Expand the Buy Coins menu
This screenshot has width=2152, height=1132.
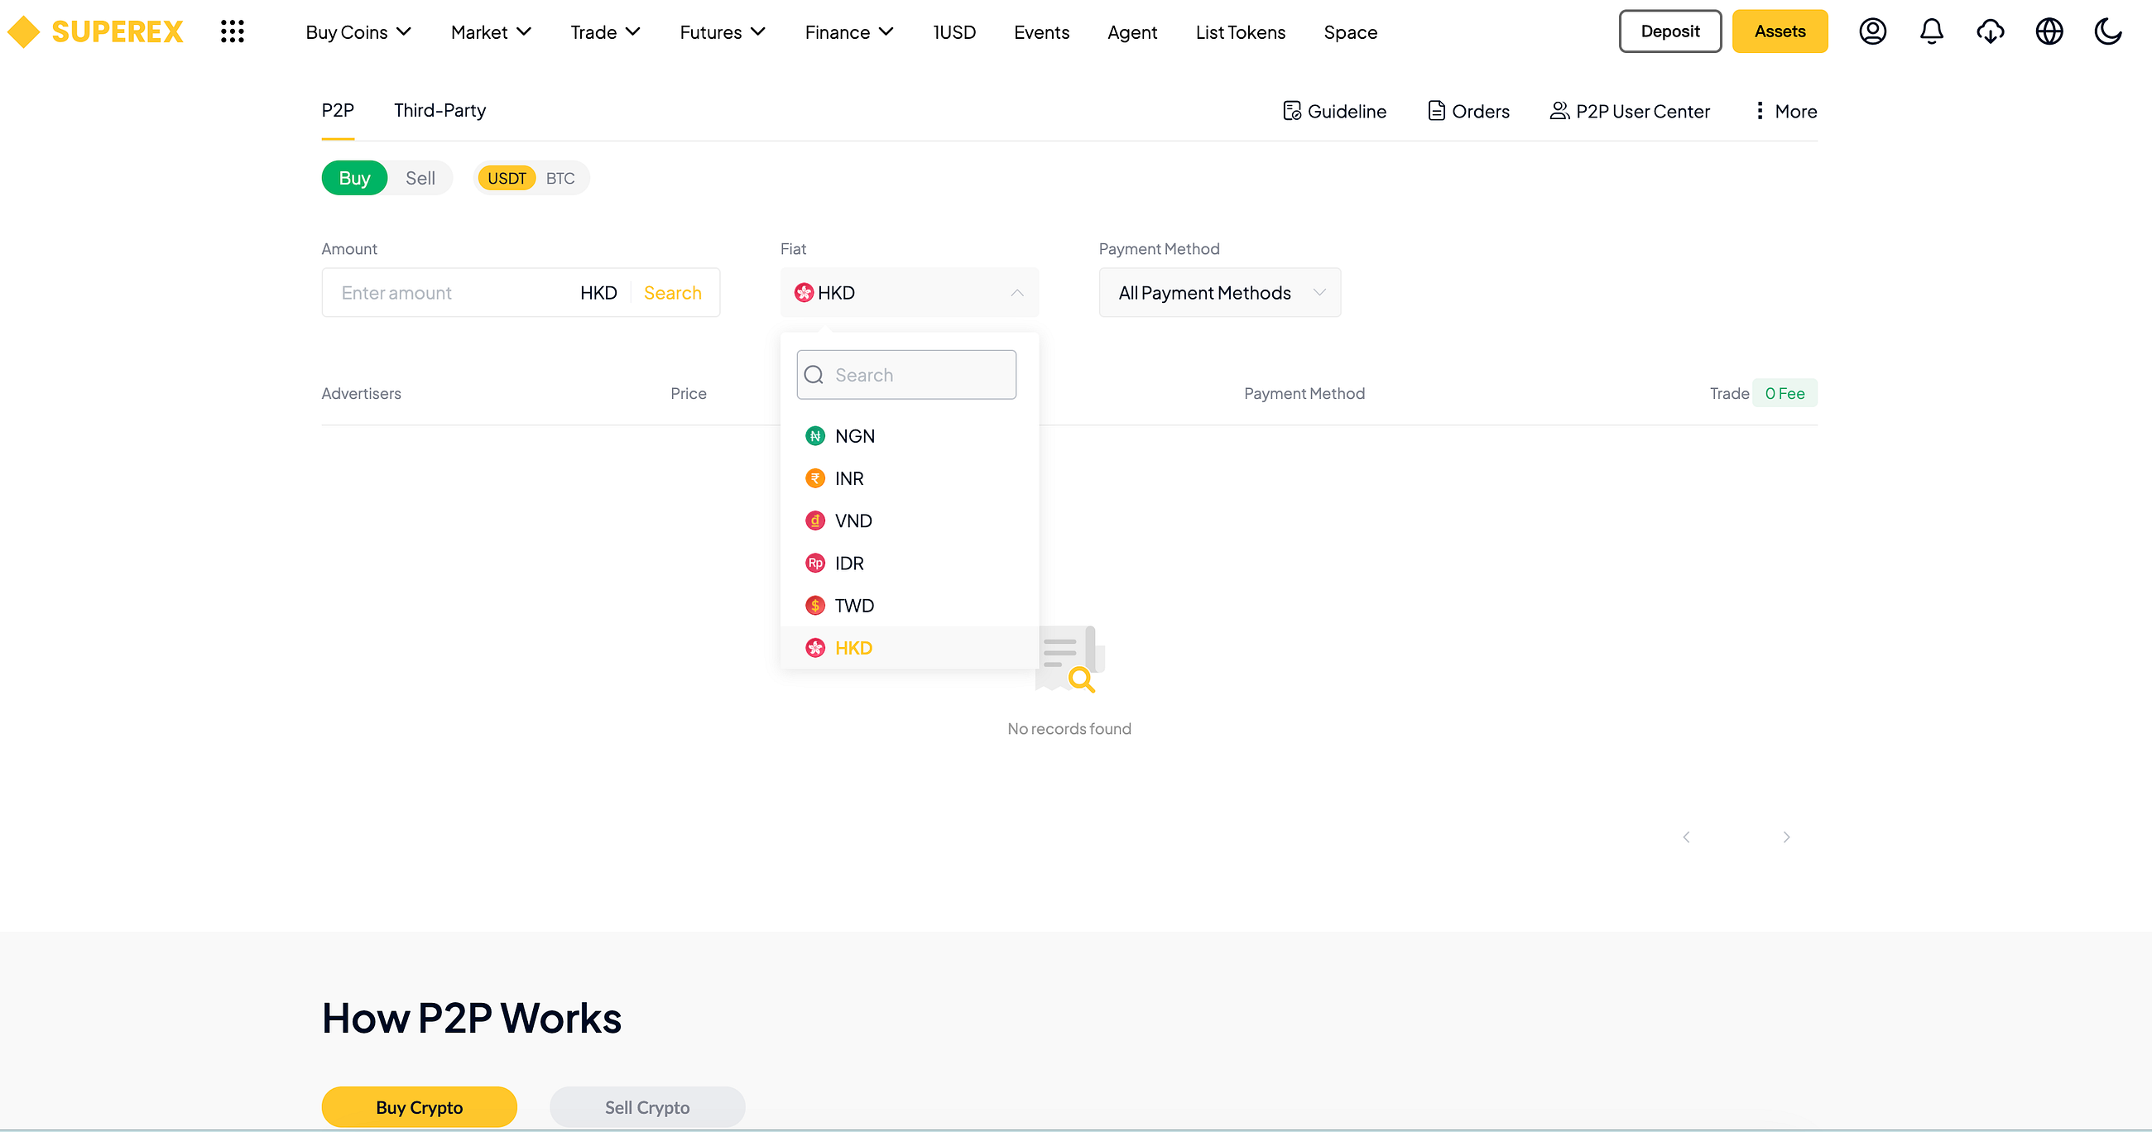pos(358,32)
